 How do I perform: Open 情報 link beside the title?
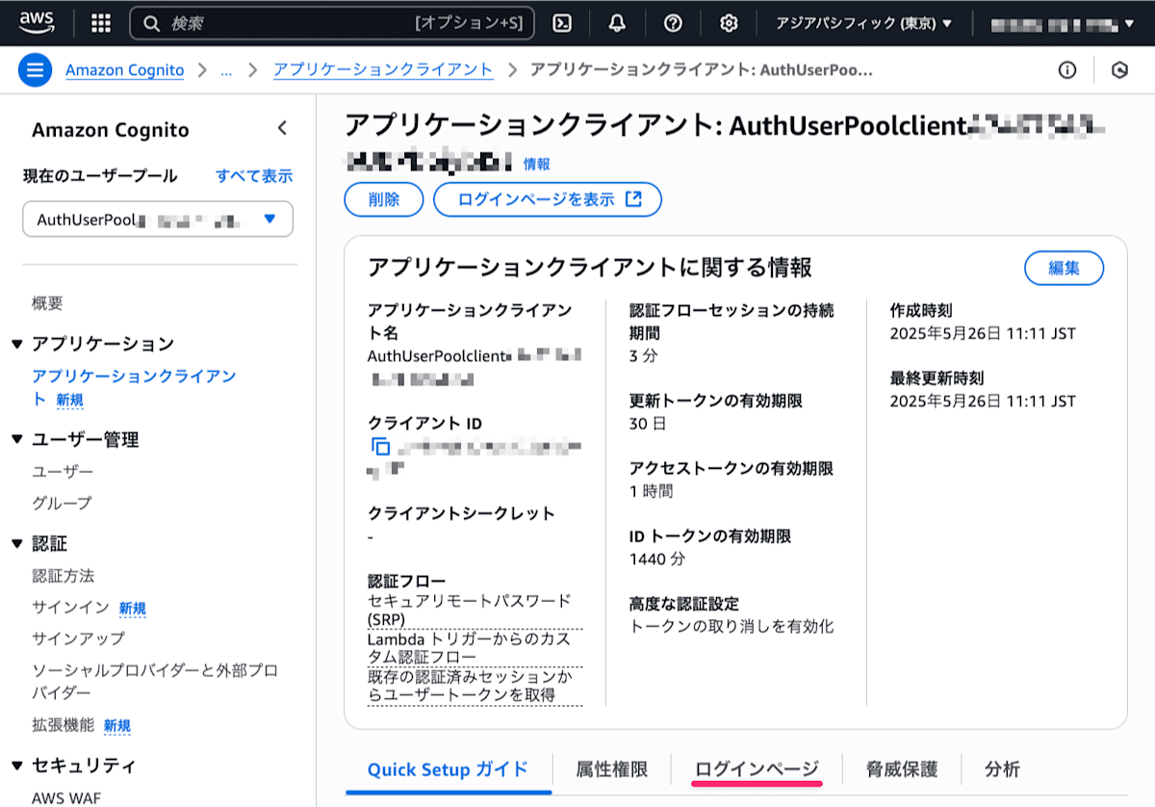pyautogui.click(x=537, y=165)
